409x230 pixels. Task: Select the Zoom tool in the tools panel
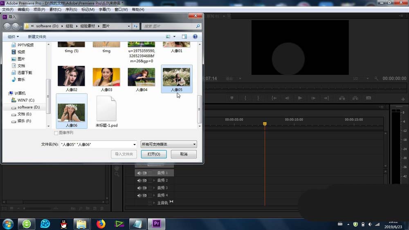(x=117, y=174)
